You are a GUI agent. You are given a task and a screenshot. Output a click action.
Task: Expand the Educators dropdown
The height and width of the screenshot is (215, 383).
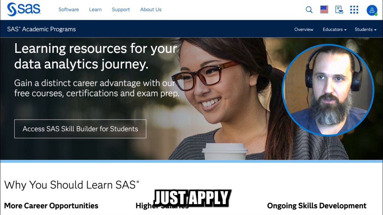[334, 29]
